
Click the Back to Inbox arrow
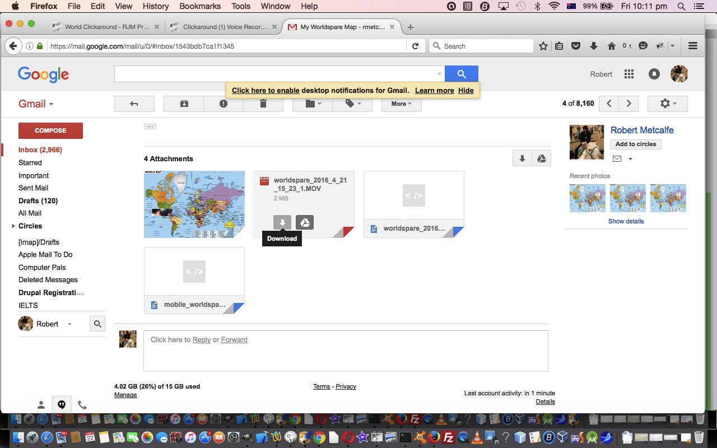[134, 104]
